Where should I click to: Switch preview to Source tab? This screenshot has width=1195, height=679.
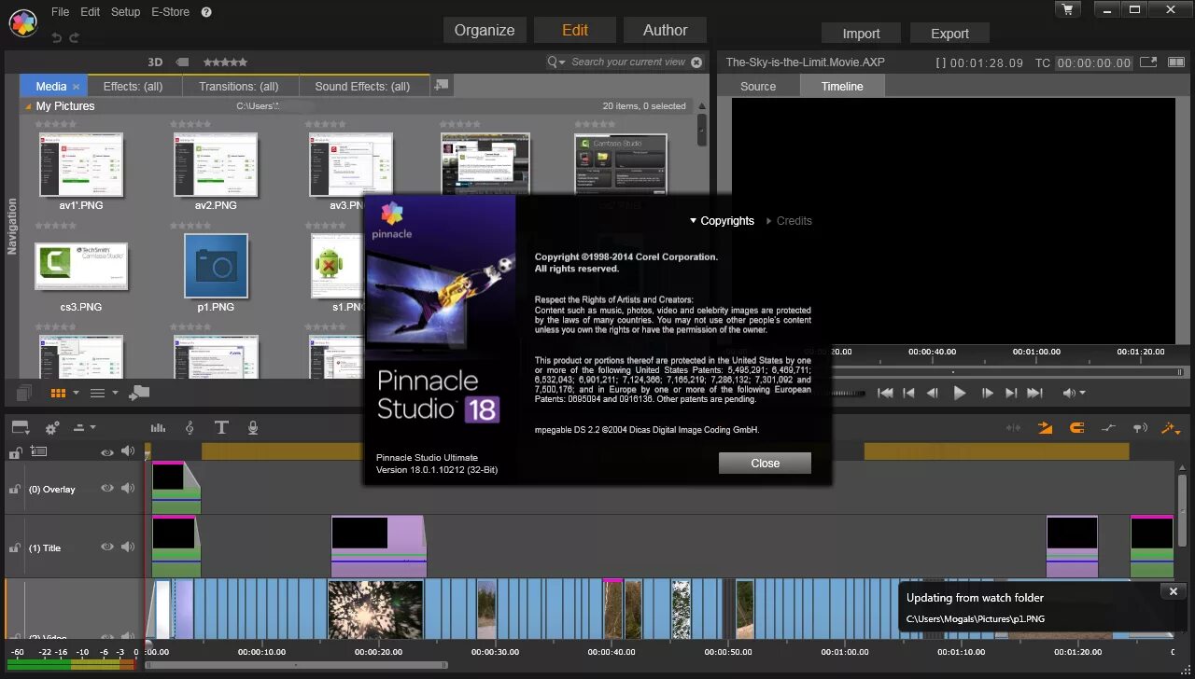coord(758,86)
